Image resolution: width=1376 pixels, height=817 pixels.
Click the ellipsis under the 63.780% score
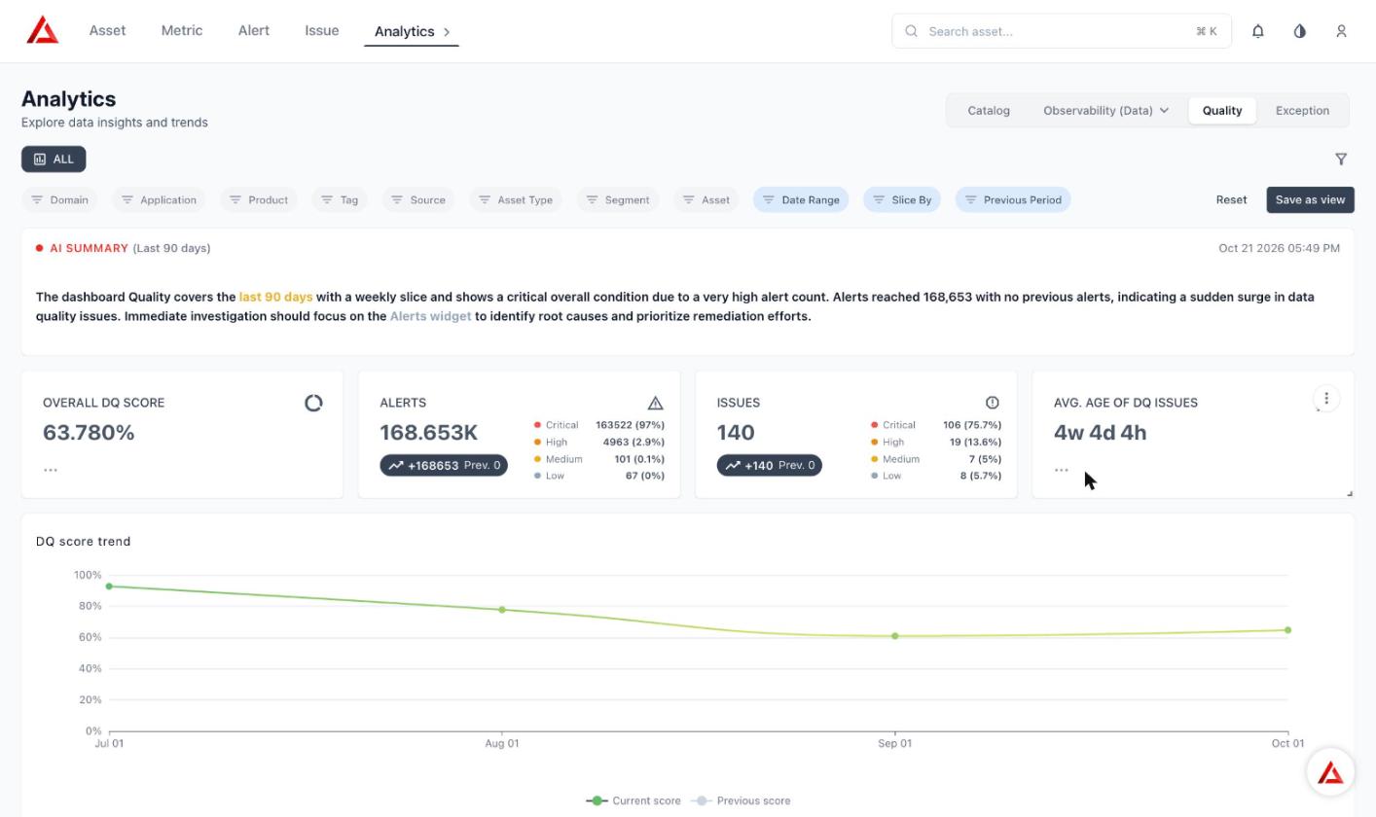(x=51, y=470)
